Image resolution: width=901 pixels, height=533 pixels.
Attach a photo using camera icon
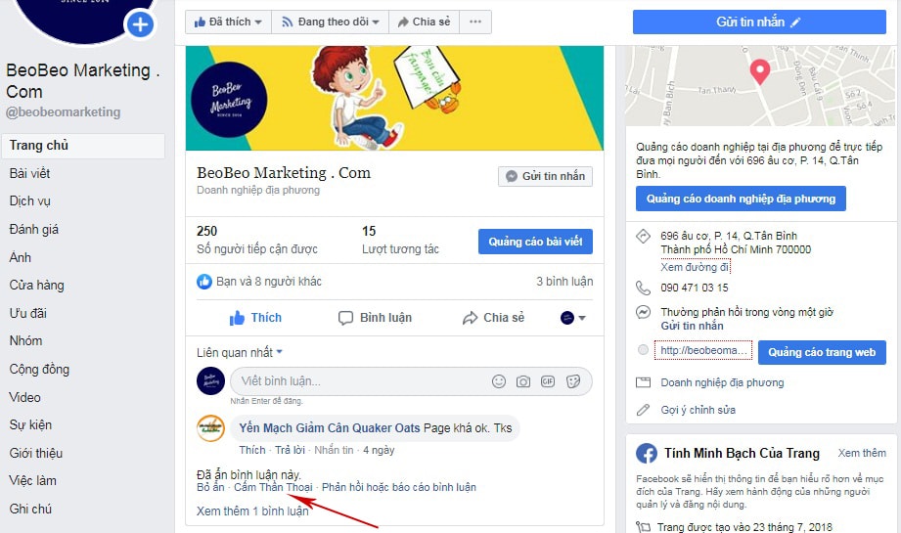(x=523, y=381)
